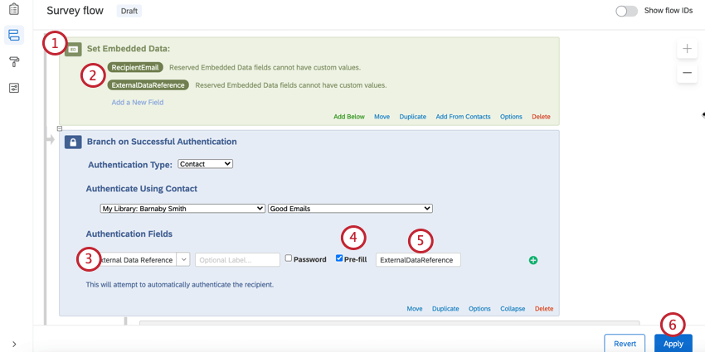Open the Authentication Type dropdown

pyautogui.click(x=206, y=164)
